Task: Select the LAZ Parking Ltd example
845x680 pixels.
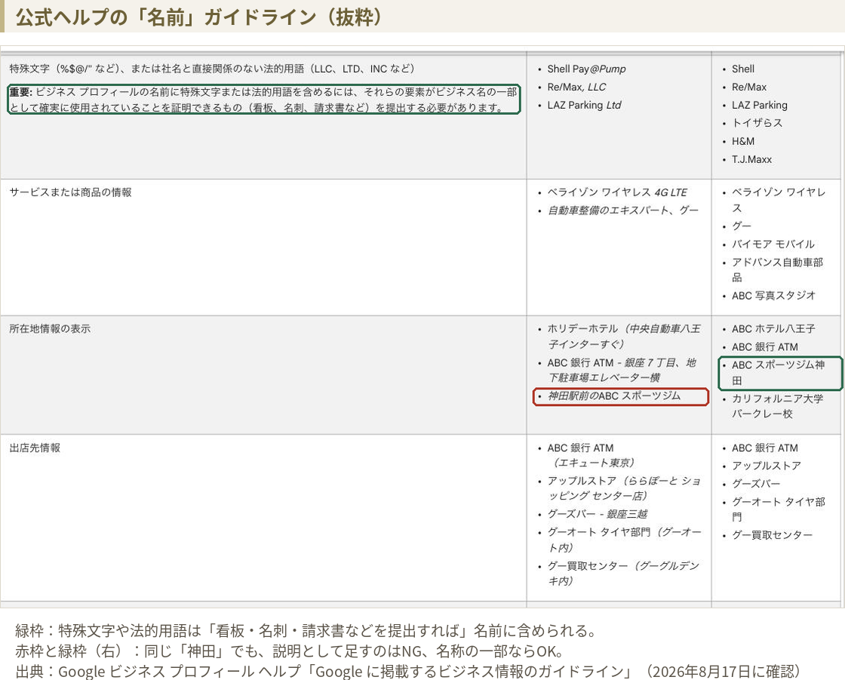Action: coord(584,105)
